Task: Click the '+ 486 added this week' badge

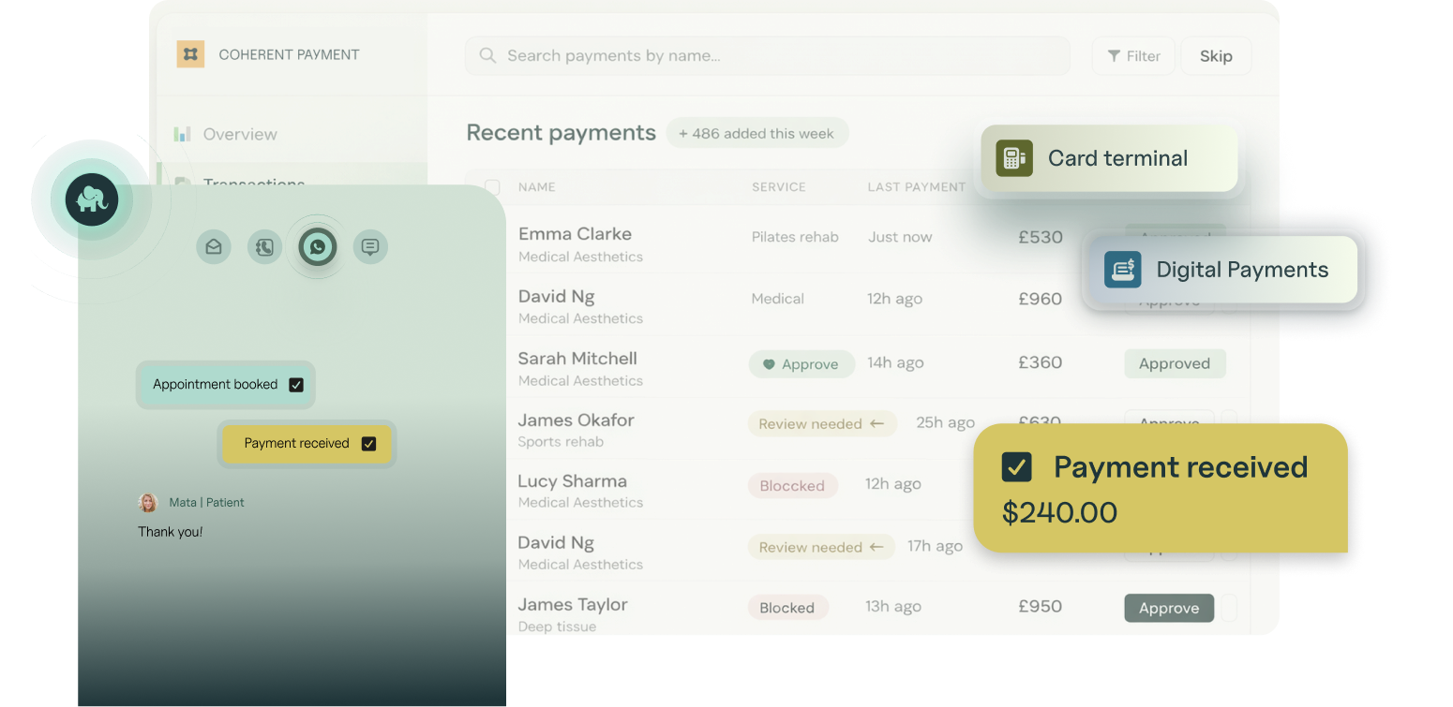Action: point(757,134)
